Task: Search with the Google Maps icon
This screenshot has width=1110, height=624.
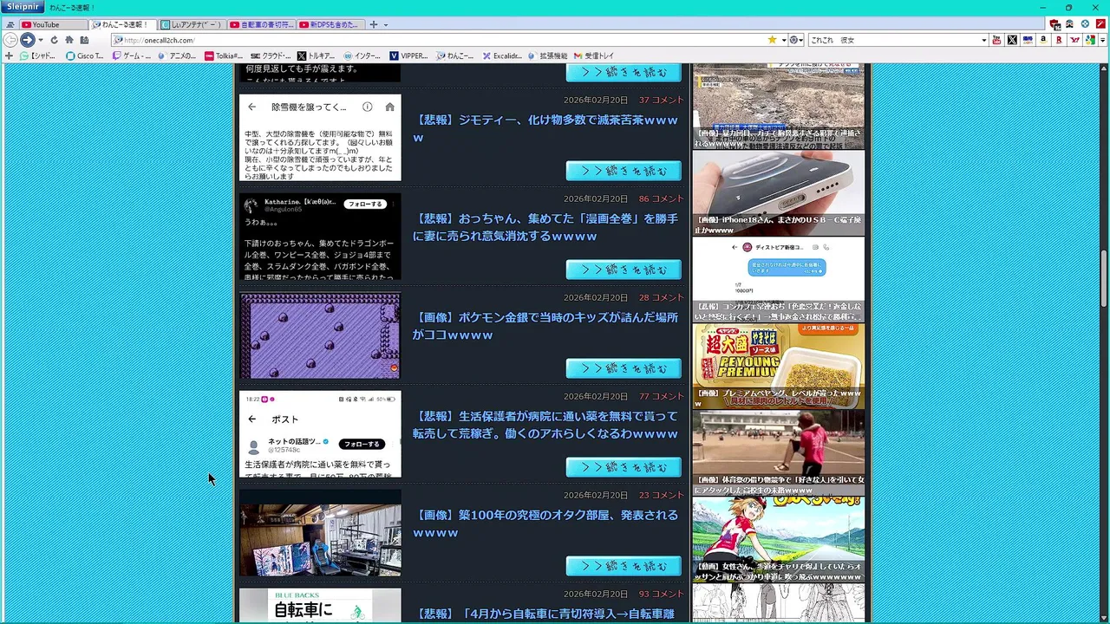Action: [x=1090, y=40]
